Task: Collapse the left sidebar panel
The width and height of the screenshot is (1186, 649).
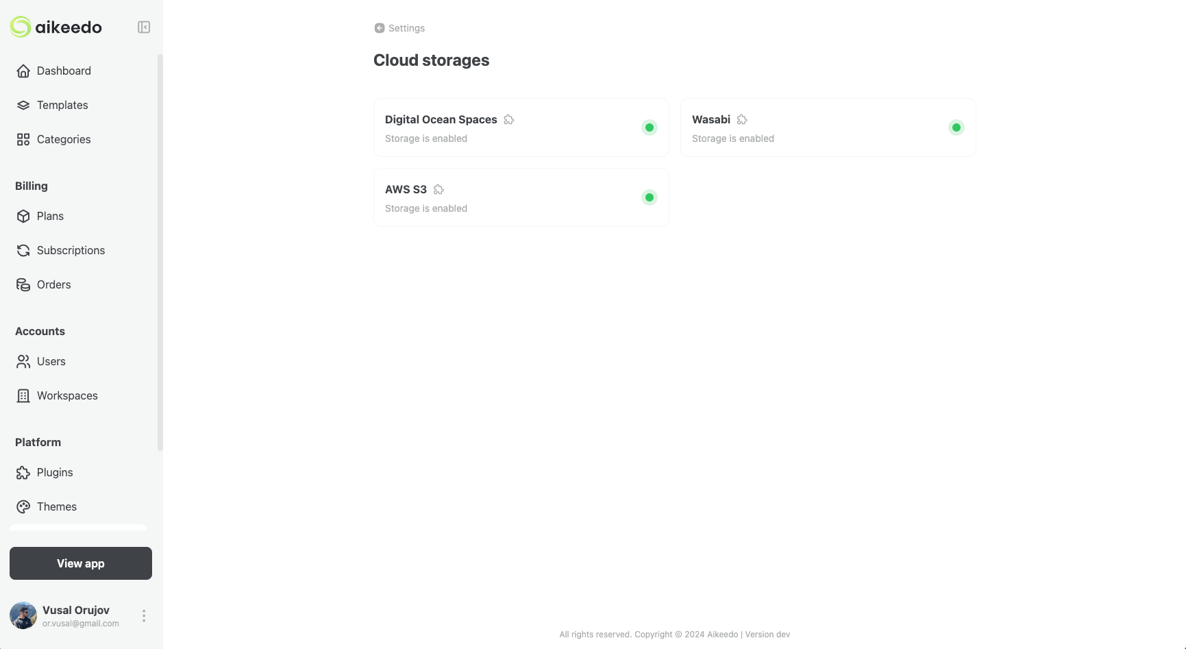Action: 144,27
